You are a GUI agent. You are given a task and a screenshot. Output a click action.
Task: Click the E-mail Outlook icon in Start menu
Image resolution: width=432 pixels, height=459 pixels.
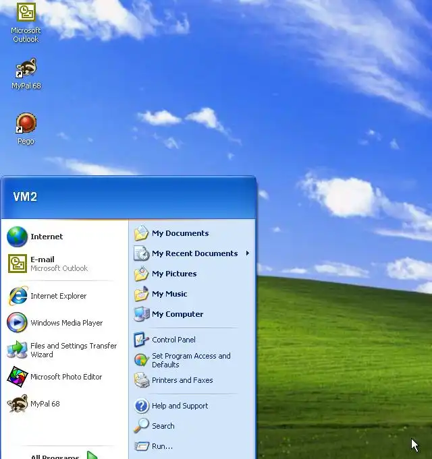point(18,264)
